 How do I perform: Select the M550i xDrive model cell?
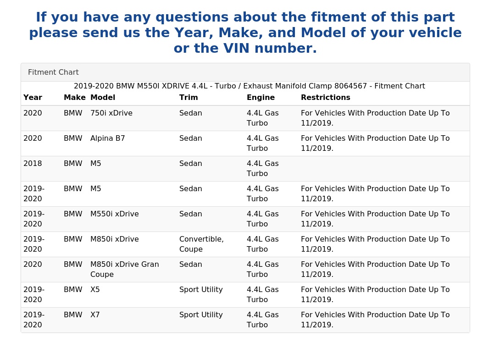pyautogui.click(x=114, y=214)
